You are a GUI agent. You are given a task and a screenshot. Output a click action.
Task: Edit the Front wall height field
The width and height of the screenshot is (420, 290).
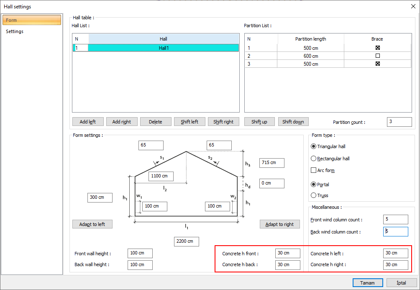pyautogui.click(x=140, y=253)
